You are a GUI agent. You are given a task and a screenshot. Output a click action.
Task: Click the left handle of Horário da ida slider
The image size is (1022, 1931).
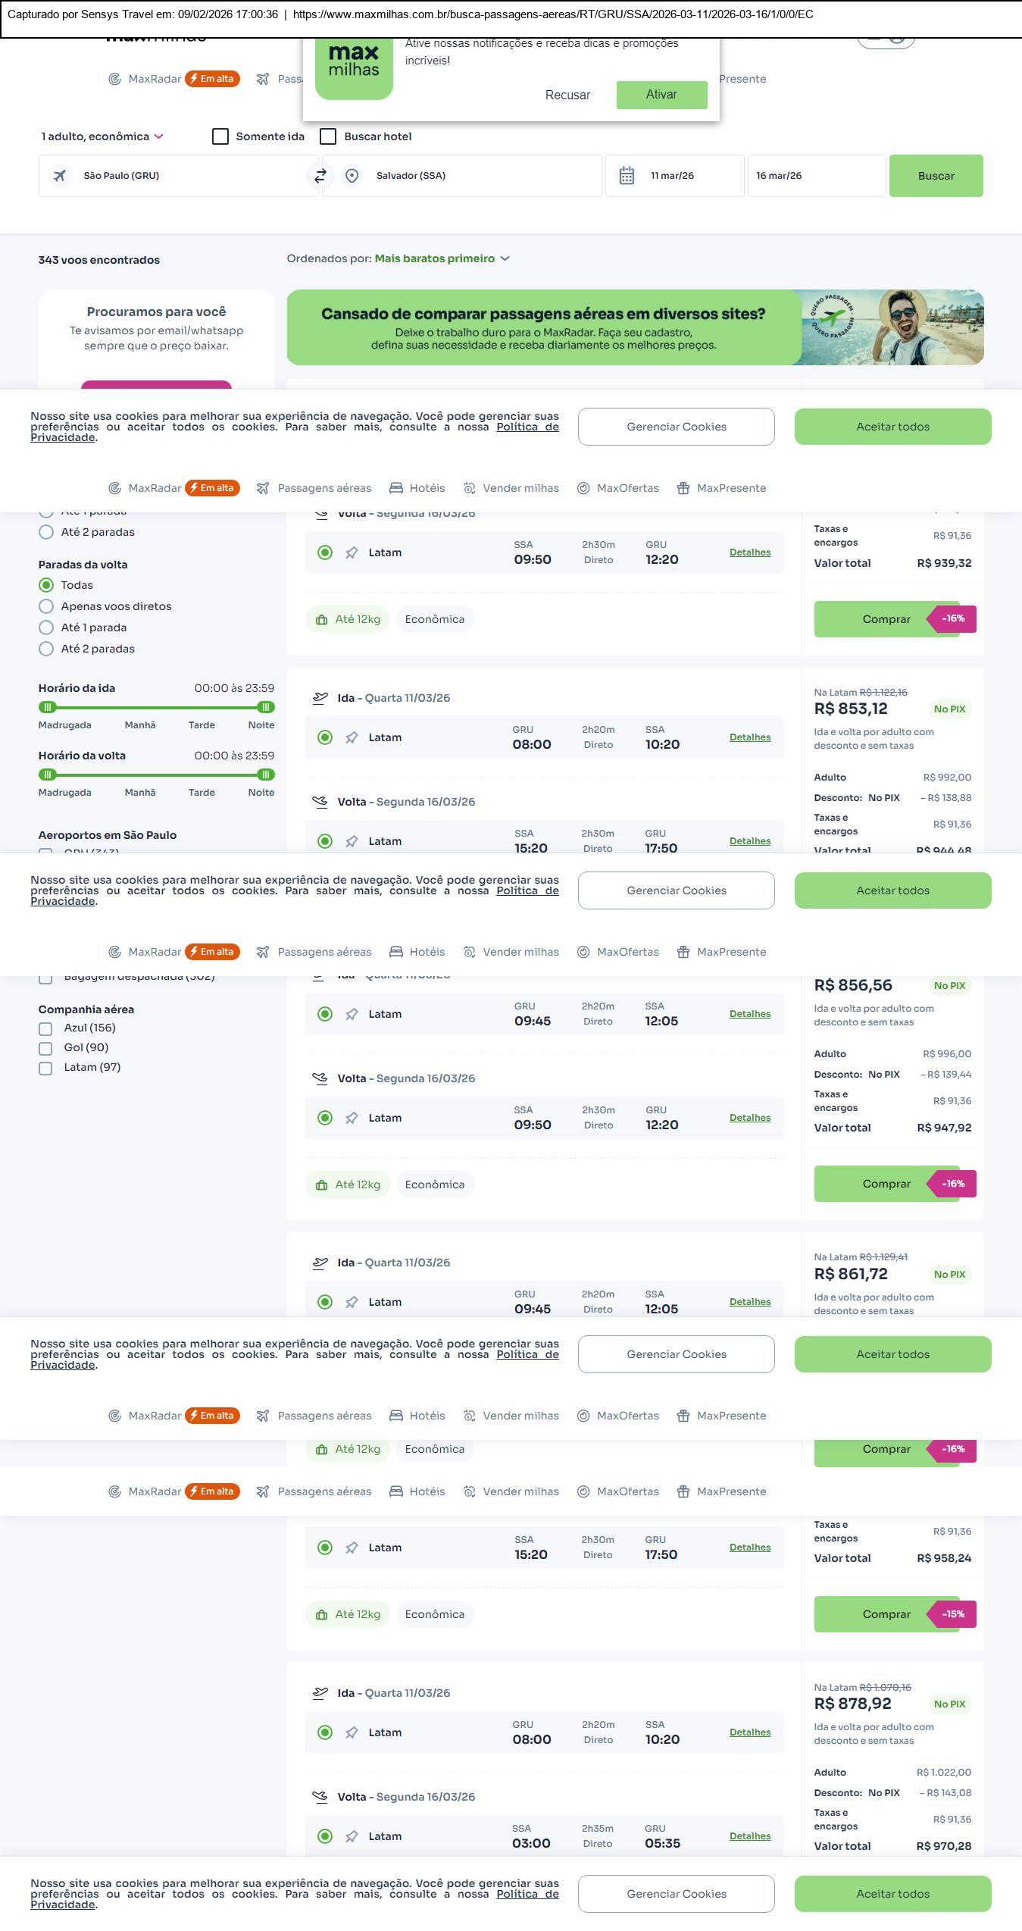tap(48, 707)
